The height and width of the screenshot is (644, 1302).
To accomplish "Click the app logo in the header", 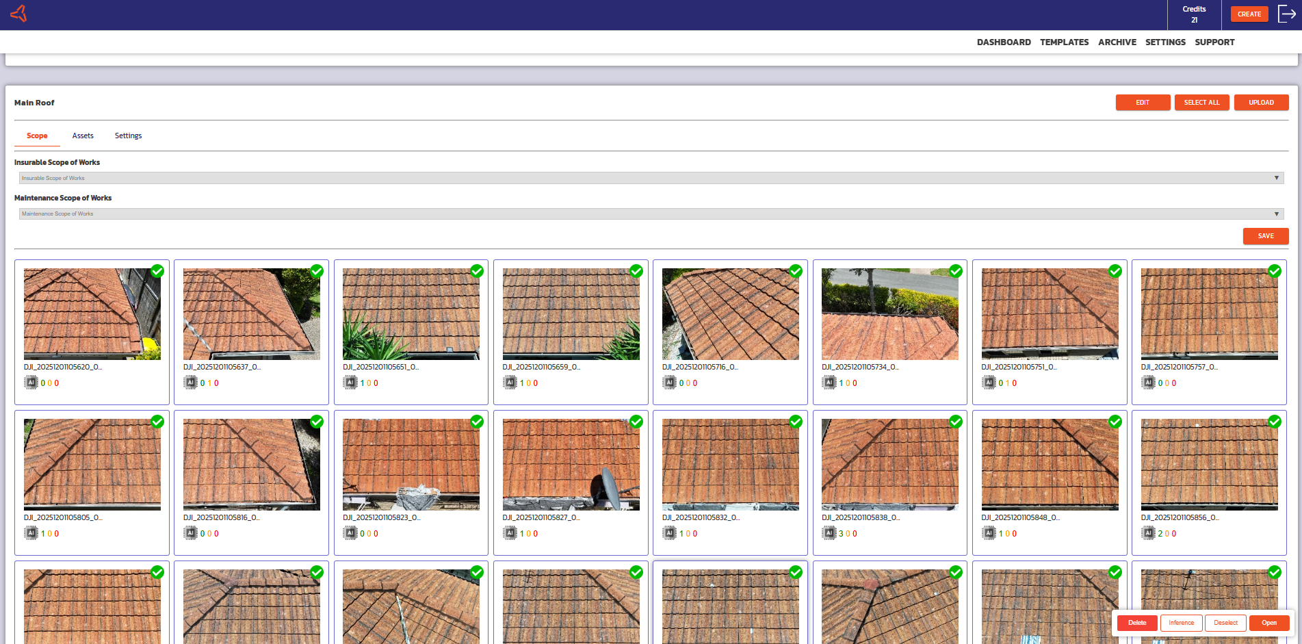I will tap(18, 14).
